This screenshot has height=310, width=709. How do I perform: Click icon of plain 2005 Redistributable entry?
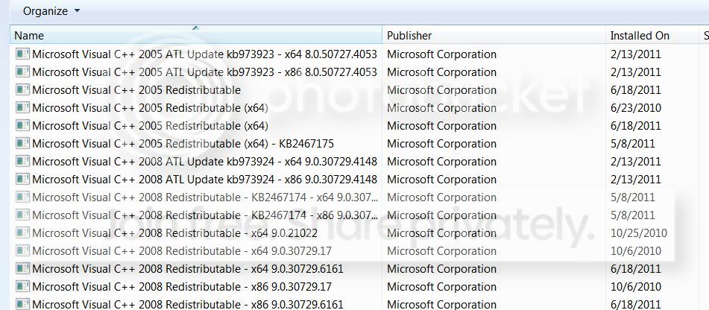[x=22, y=90]
